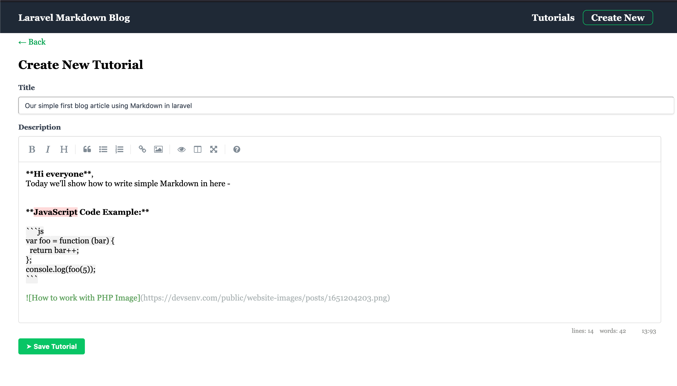Insert a heading with the H icon

pyautogui.click(x=64, y=150)
